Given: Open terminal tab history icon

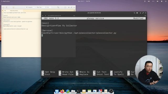Looking at the screenshot, I should [145, 16].
